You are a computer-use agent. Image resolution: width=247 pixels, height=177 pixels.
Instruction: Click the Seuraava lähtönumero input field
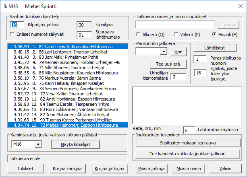(84, 35)
